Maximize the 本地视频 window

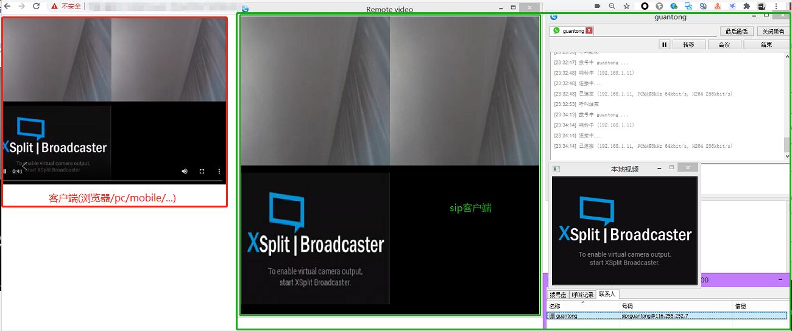(x=671, y=167)
